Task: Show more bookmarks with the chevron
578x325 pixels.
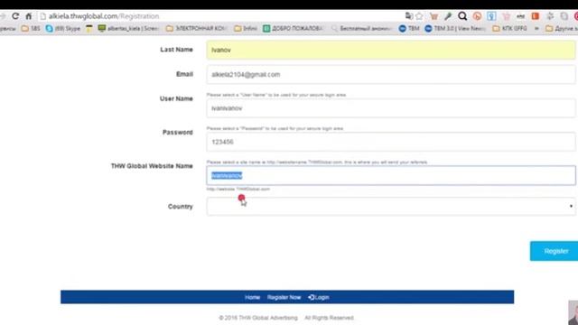Action: [536, 28]
